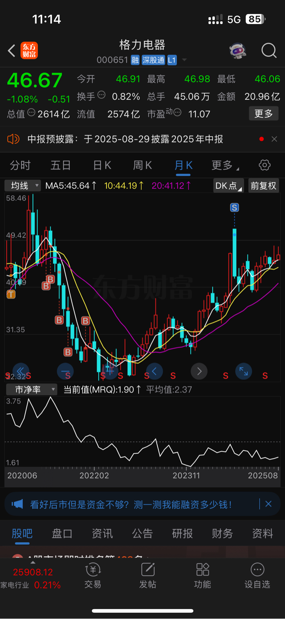
Task: Open the 均线 indicator dropdown
Action: pyautogui.click(x=23, y=185)
